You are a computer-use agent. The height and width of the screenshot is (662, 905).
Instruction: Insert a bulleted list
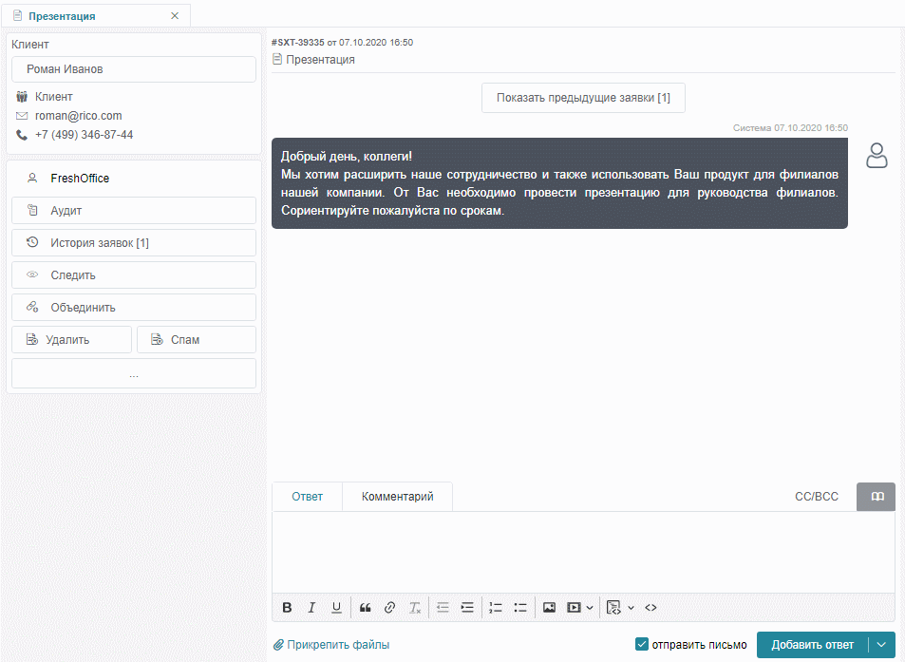tap(520, 607)
